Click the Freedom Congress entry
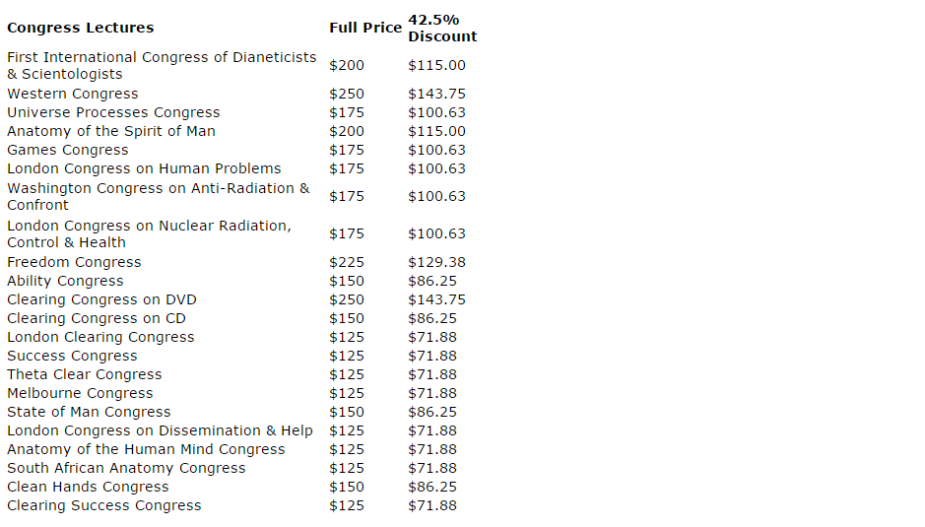The height and width of the screenshot is (527, 925). 74,262
